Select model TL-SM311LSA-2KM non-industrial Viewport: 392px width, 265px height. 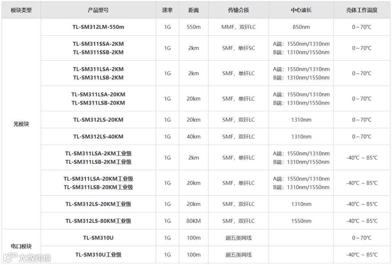coord(98,69)
